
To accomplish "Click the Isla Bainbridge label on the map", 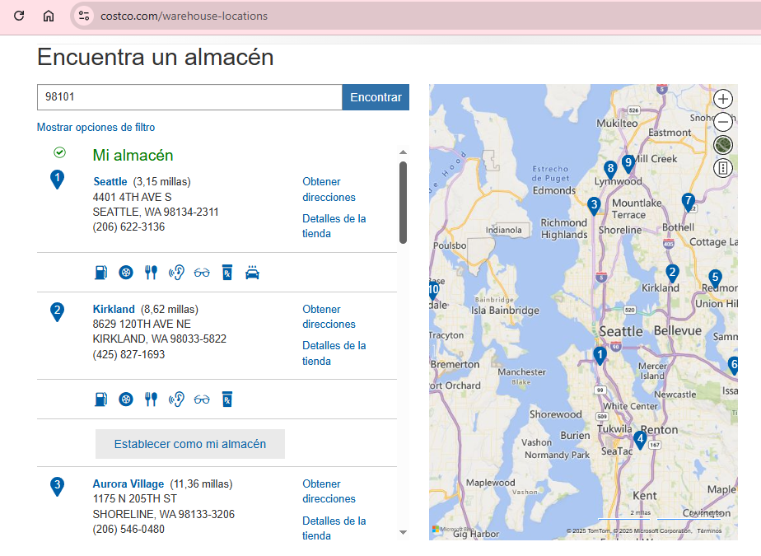I will pyautogui.click(x=505, y=311).
